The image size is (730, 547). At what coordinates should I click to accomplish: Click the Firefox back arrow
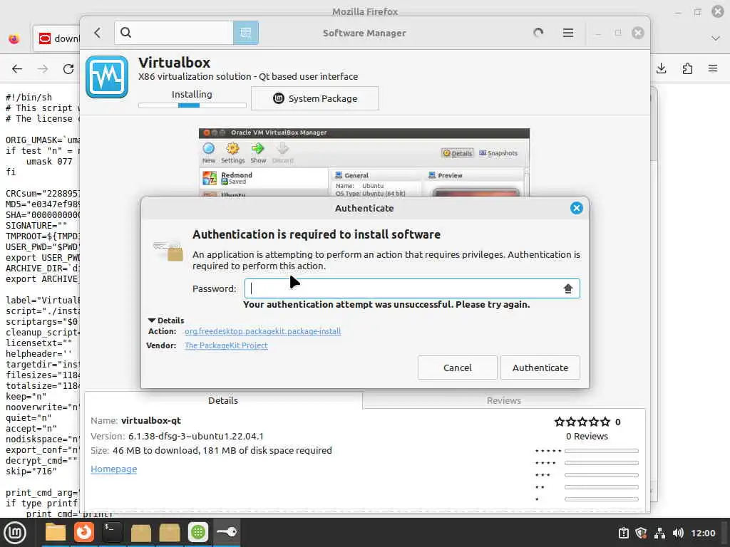tap(17, 69)
